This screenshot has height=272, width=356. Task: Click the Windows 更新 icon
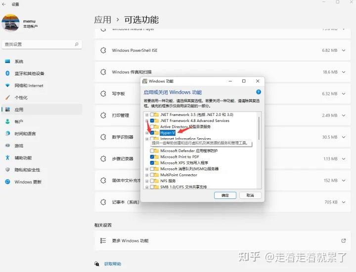[7, 182]
